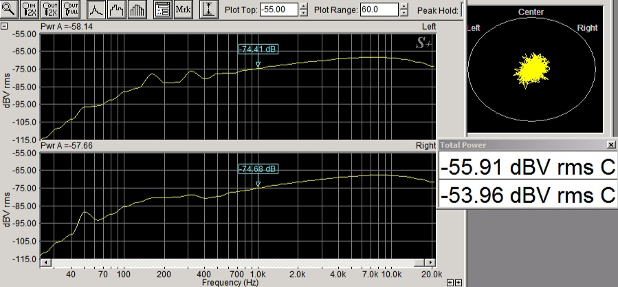Click the Pwr A =-57.66 readout
The width and height of the screenshot is (618, 287).
click(x=67, y=146)
